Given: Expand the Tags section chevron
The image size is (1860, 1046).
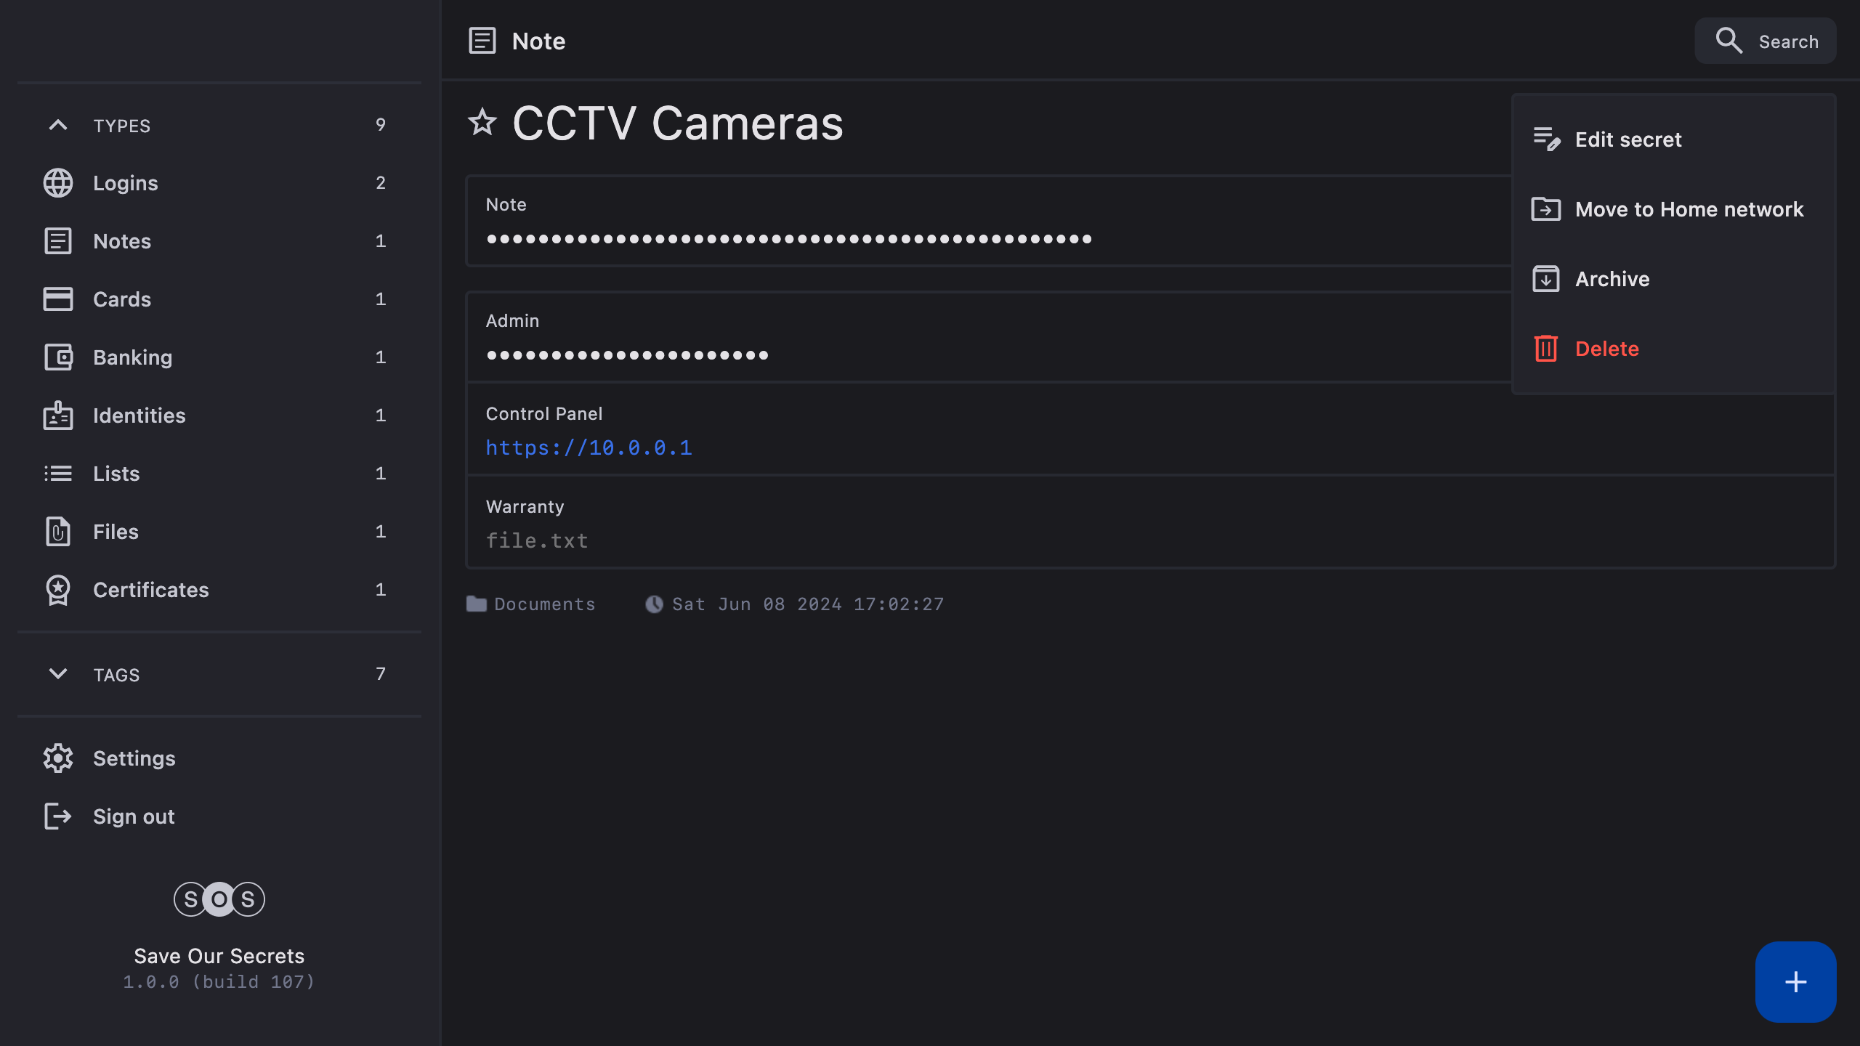Looking at the screenshot, I should click(x=58, y=674).
